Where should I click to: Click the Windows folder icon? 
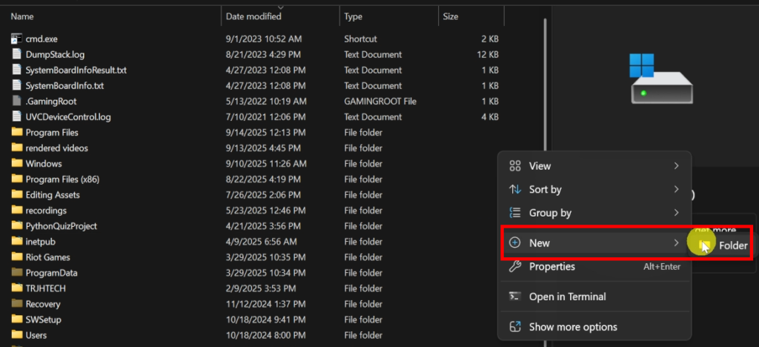[x=18, y=164]
